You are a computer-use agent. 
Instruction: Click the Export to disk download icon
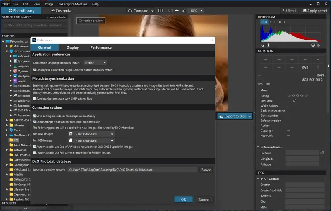[x=221, y=116]
